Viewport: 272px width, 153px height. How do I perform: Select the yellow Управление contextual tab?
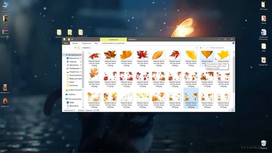(113, 40)
